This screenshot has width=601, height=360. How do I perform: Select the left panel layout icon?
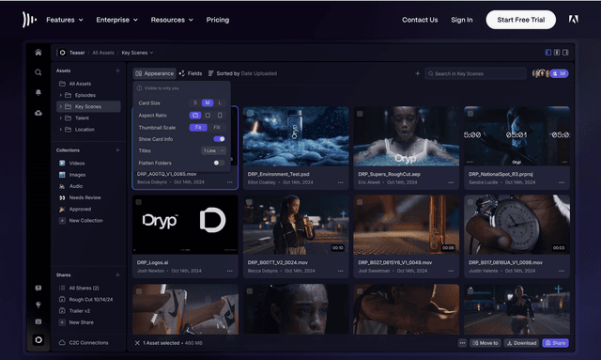(548, 53)
